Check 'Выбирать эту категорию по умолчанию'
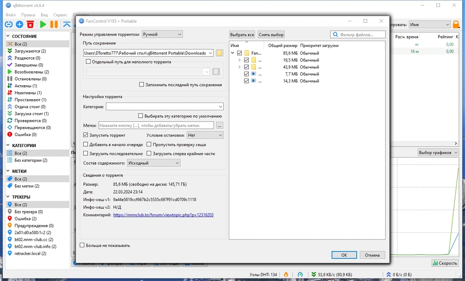The width and height of the screenshot is (465, 281). [x=141, y=116]
